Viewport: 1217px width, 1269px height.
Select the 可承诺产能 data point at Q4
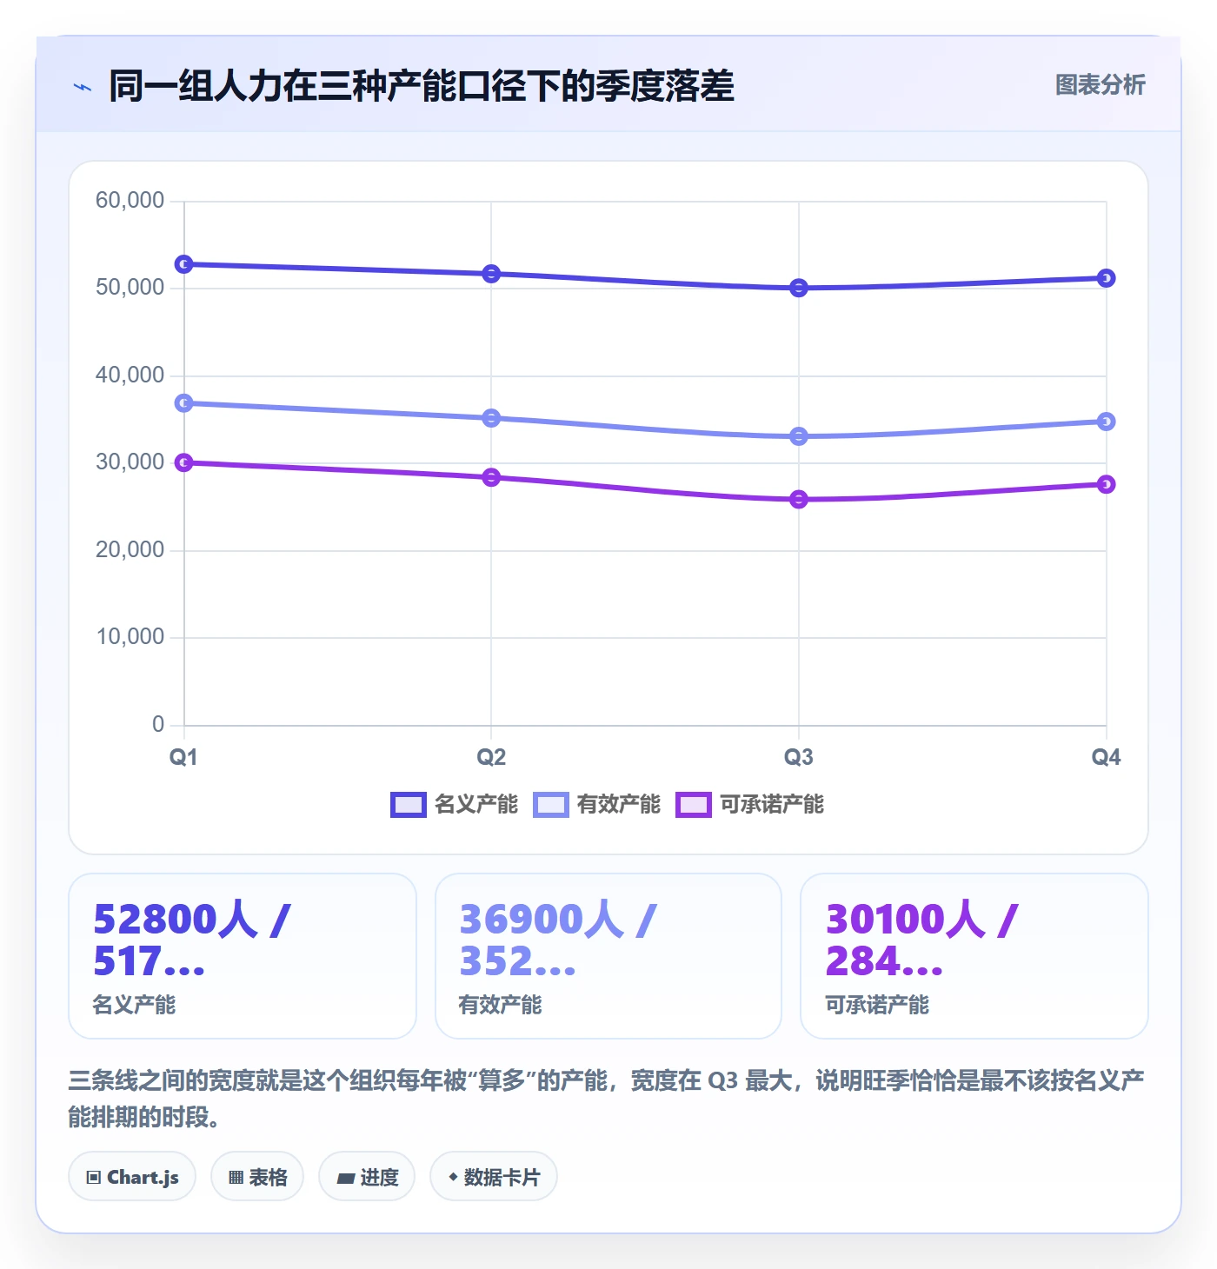click(x=1106, y=484)
